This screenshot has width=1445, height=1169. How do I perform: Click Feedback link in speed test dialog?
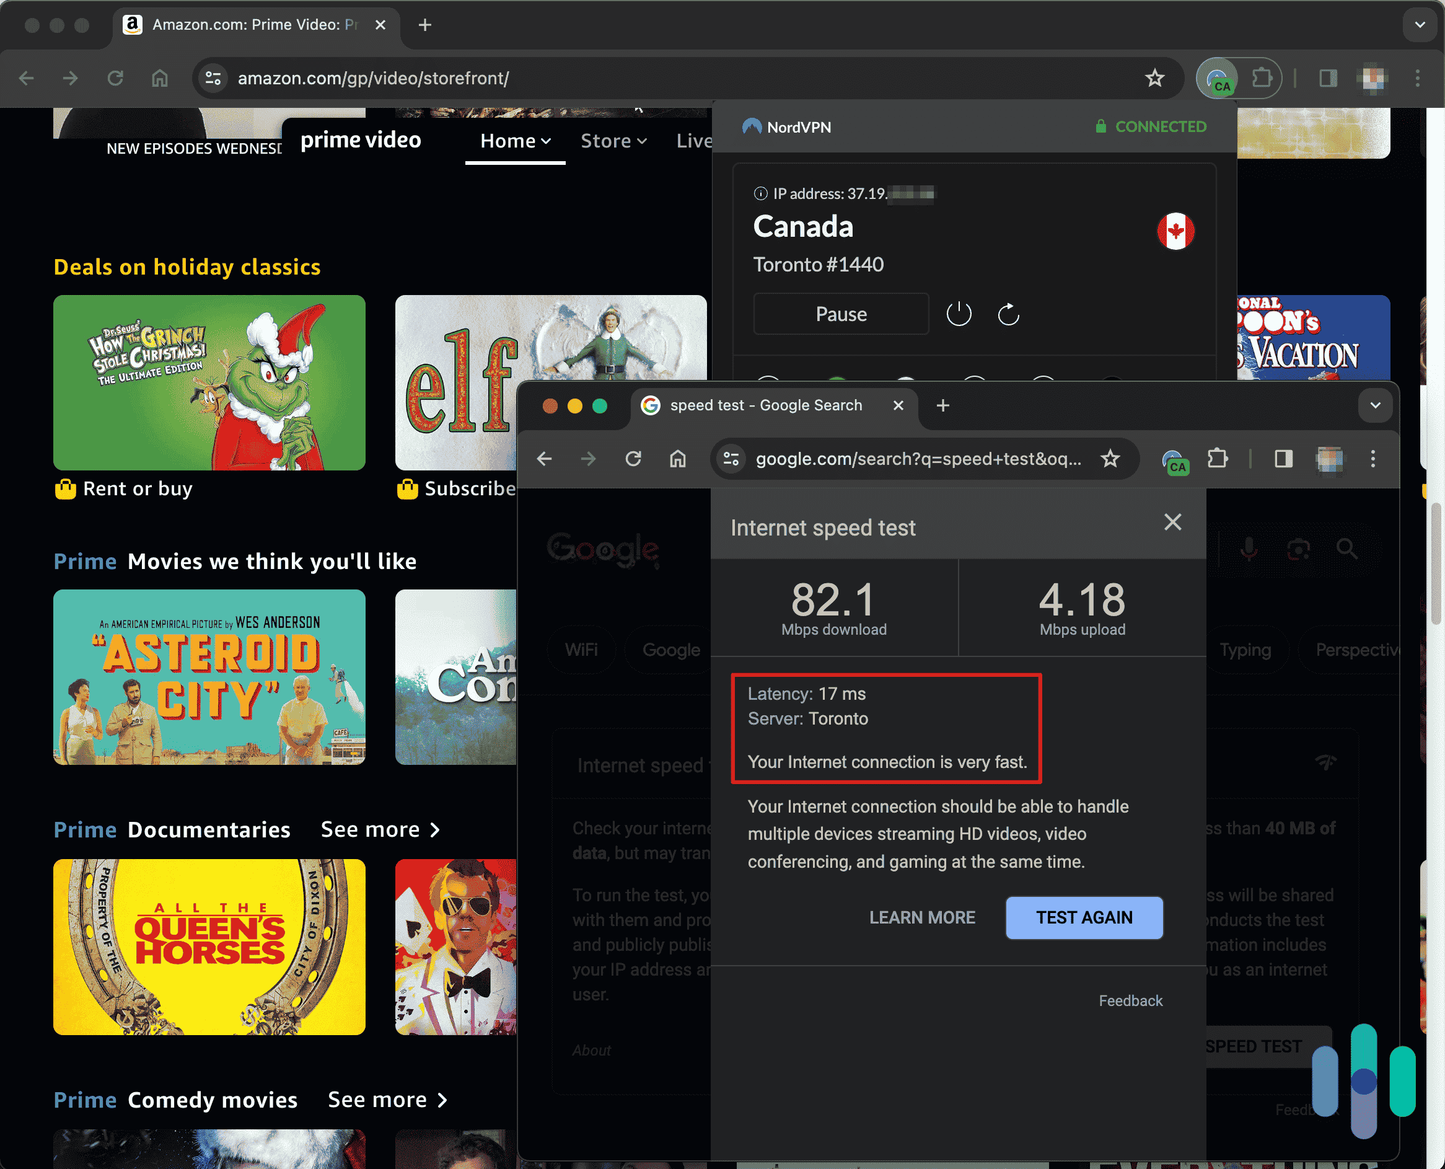click(x=1130, y=1000)
